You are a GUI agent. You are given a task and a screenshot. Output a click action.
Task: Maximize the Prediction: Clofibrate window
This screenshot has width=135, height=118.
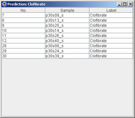[x=125, y=4]
